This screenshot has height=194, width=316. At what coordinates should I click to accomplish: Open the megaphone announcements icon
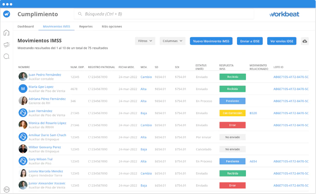[x=7, y=45]
